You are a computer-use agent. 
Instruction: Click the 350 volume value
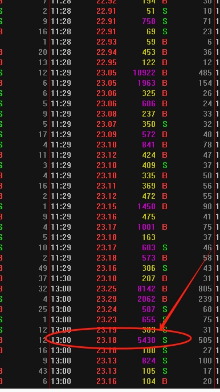coord(149,124)
